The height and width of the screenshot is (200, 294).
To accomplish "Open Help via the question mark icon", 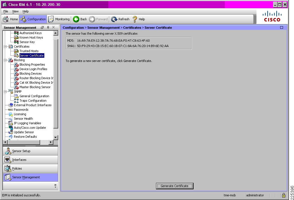I will point(135,19).
